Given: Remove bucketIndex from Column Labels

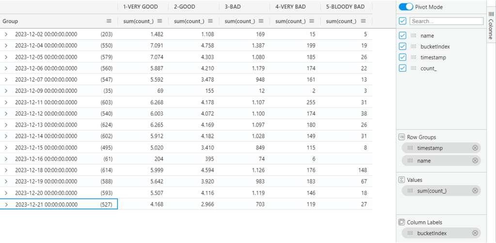Looking at the screenshot, I should pos(475,233).
